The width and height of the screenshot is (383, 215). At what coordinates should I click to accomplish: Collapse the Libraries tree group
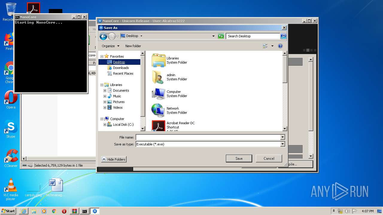tap(102, 85)
